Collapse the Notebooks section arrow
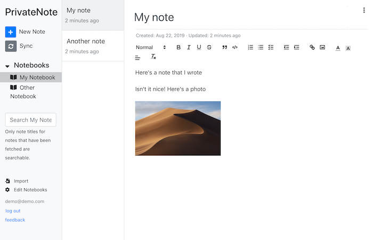Image resolution: width=373 pixels, height=240 pixels. tap(7, 66)
